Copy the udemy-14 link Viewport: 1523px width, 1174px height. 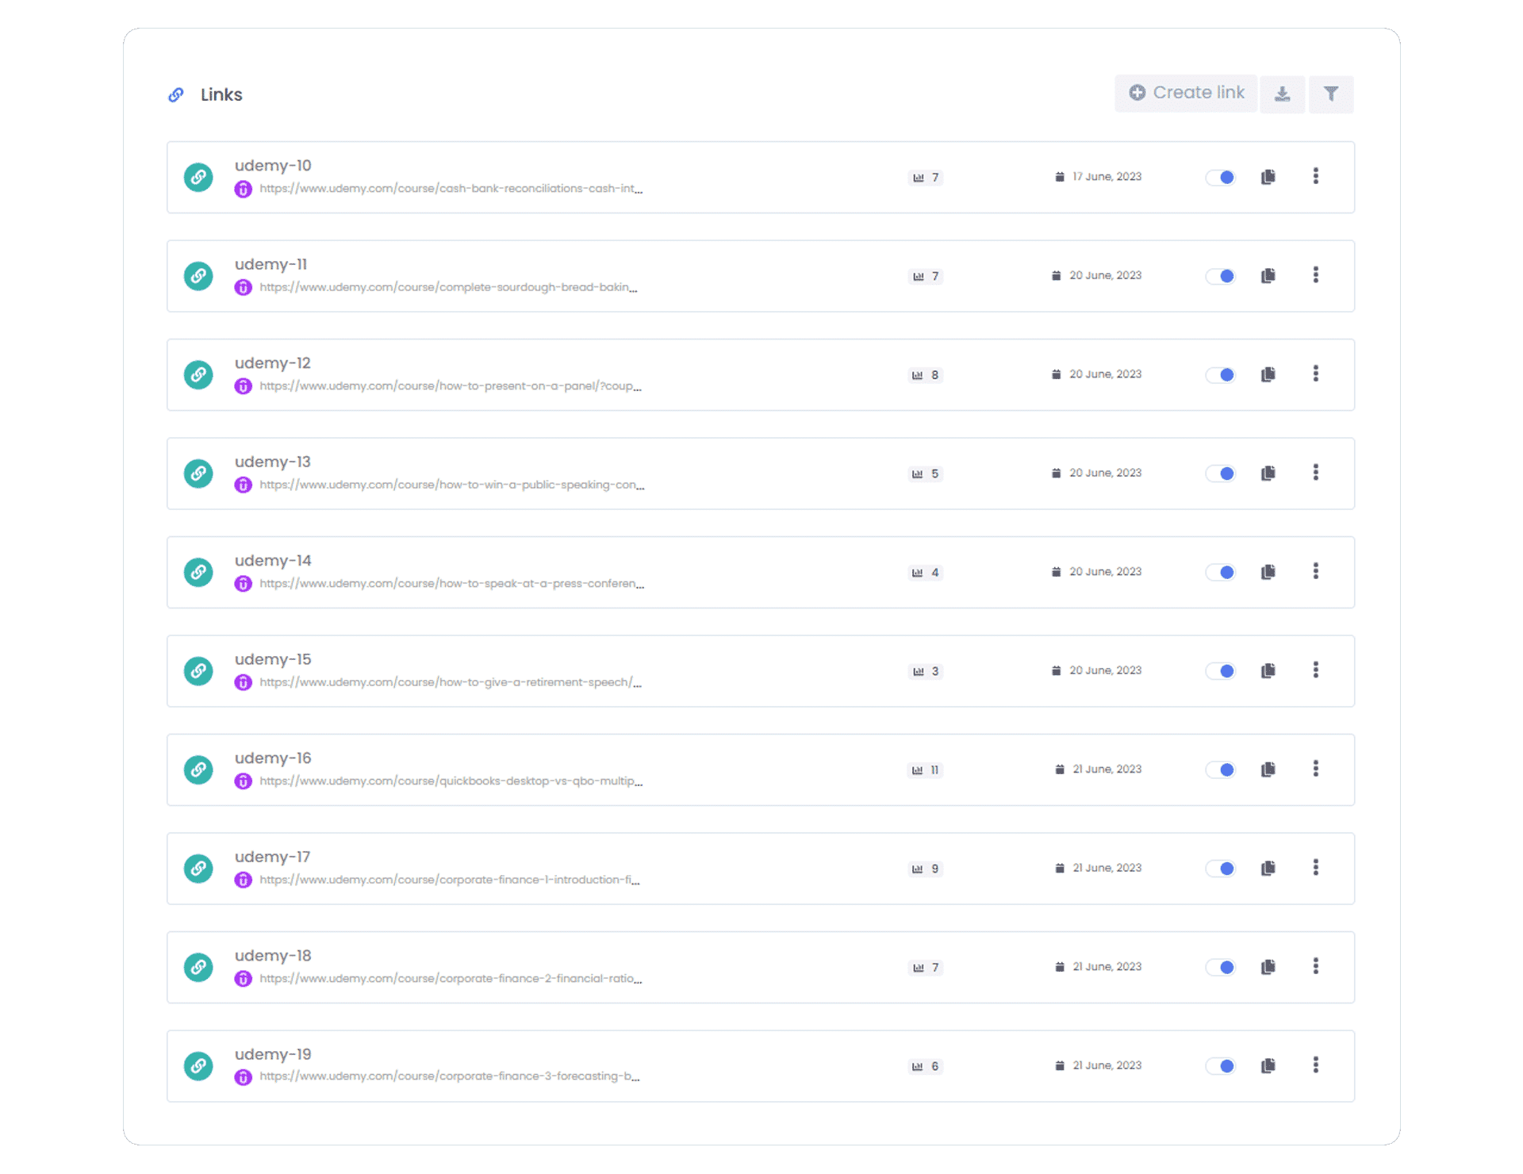coord(1268,572)
